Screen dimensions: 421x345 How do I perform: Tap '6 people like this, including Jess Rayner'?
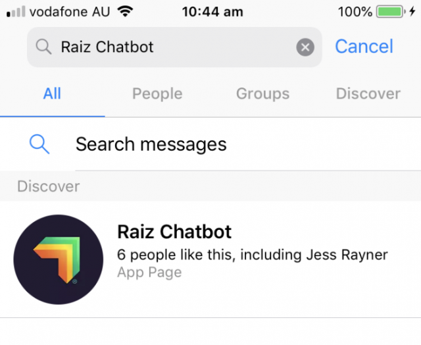[253, 254]
